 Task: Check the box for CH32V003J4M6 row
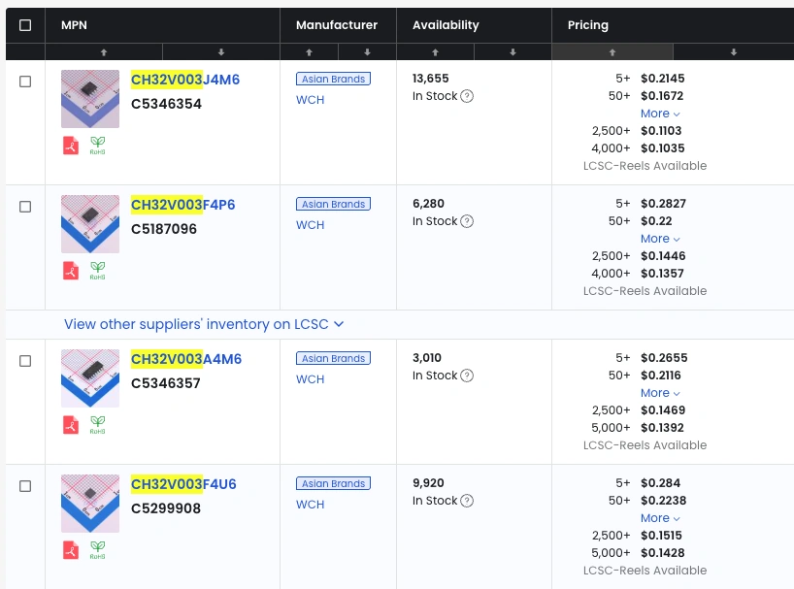click(25, 82)
